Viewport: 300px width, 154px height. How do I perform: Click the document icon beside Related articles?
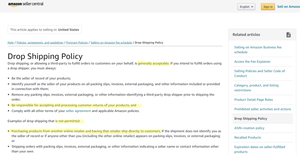click(288, 35)
